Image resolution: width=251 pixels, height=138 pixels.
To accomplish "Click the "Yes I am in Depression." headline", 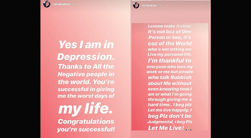I will (86, 50).
